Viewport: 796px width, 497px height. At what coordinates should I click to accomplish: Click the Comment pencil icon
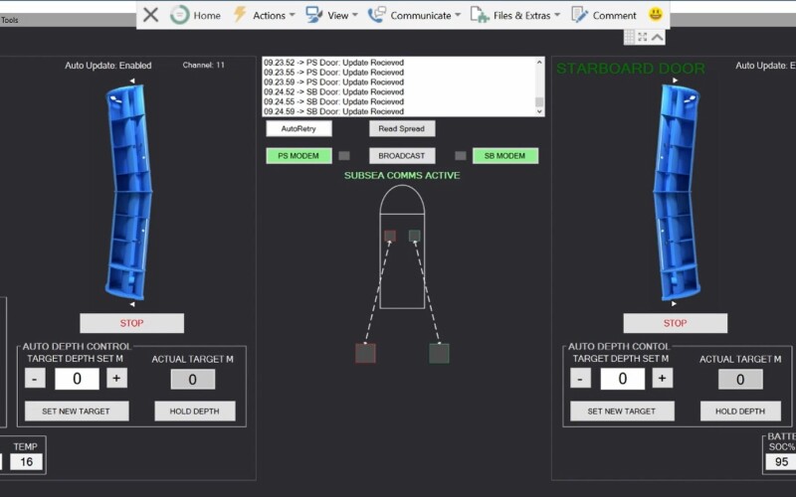[x=580, y=15]
